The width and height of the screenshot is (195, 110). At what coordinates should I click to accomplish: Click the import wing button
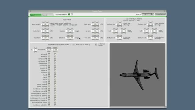click(x=160, y=14)
